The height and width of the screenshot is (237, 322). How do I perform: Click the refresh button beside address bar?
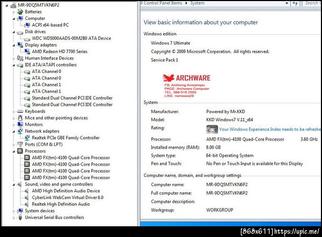295,3
